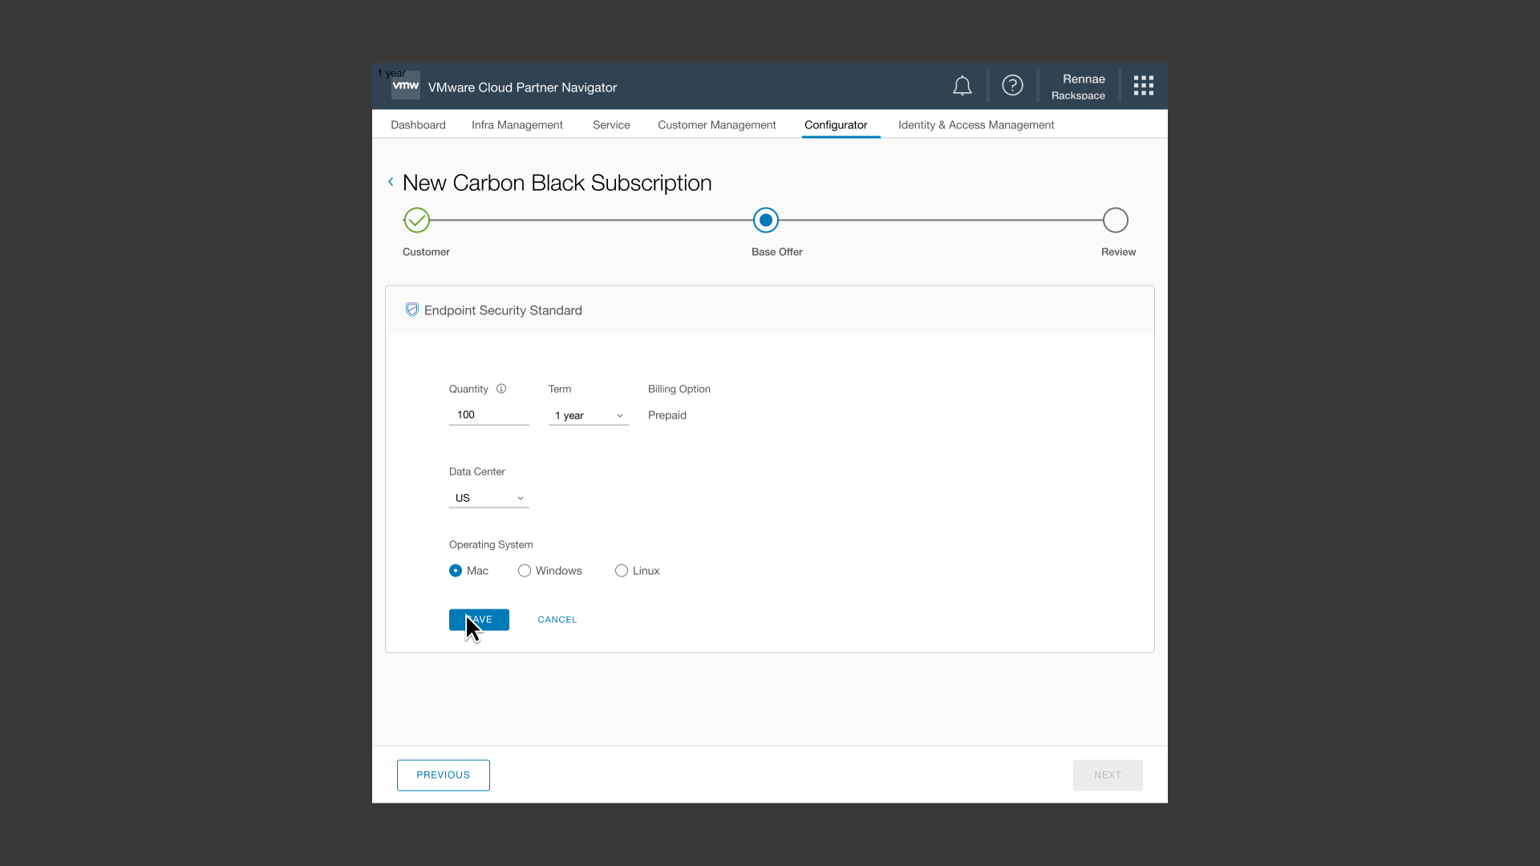
Task: Click the Quantity info icon
Action: coord(501,389)
